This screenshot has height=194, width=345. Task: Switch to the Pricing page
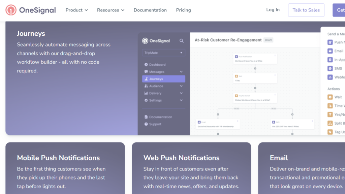(x=183, y=10)
